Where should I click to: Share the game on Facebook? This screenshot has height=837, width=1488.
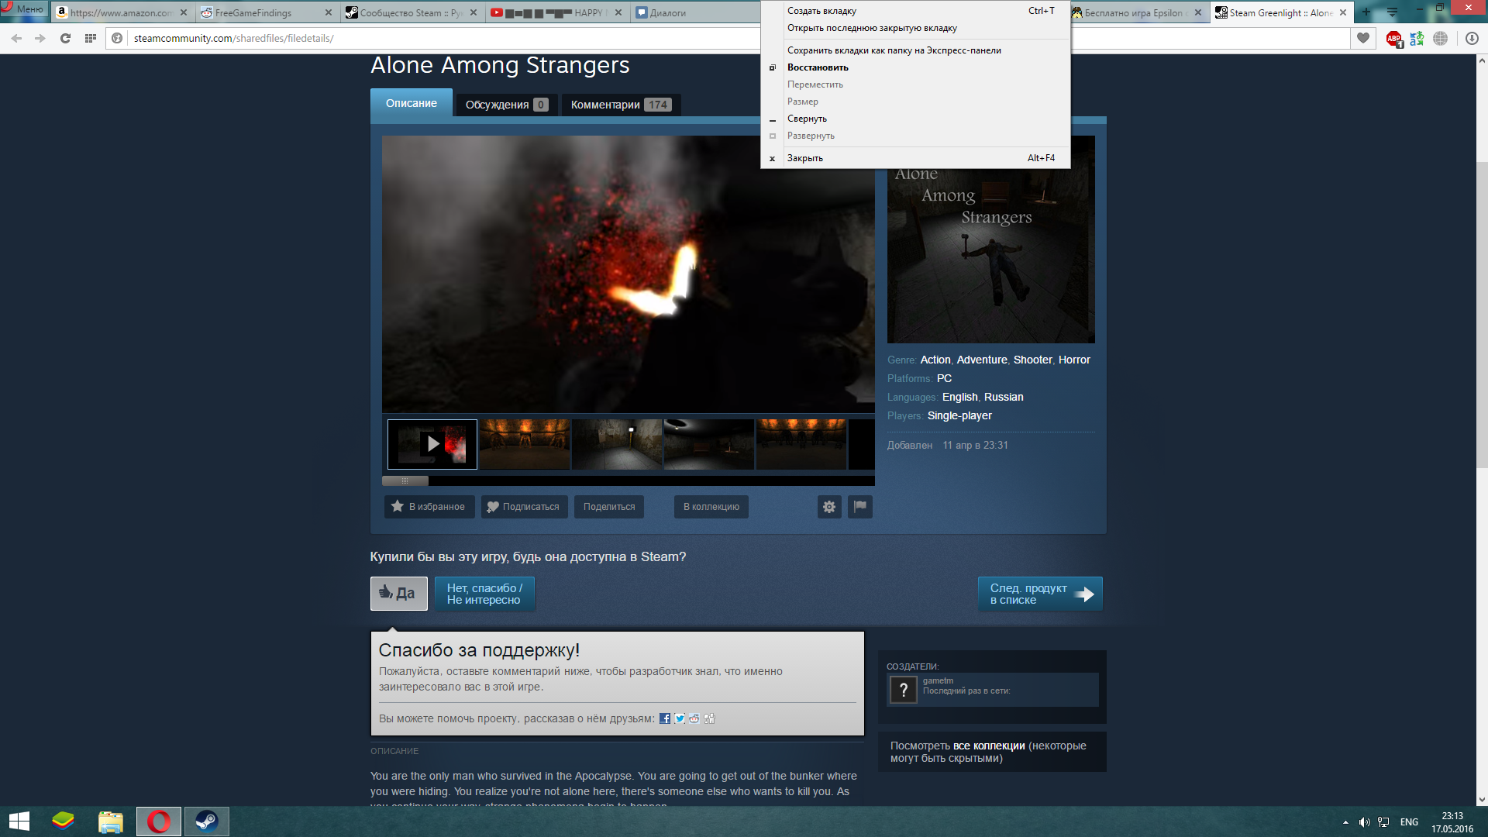coord(665,718)
